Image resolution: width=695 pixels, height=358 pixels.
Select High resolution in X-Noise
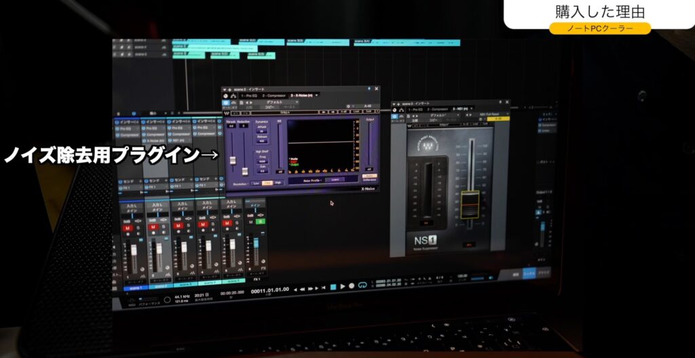[278, 182]
